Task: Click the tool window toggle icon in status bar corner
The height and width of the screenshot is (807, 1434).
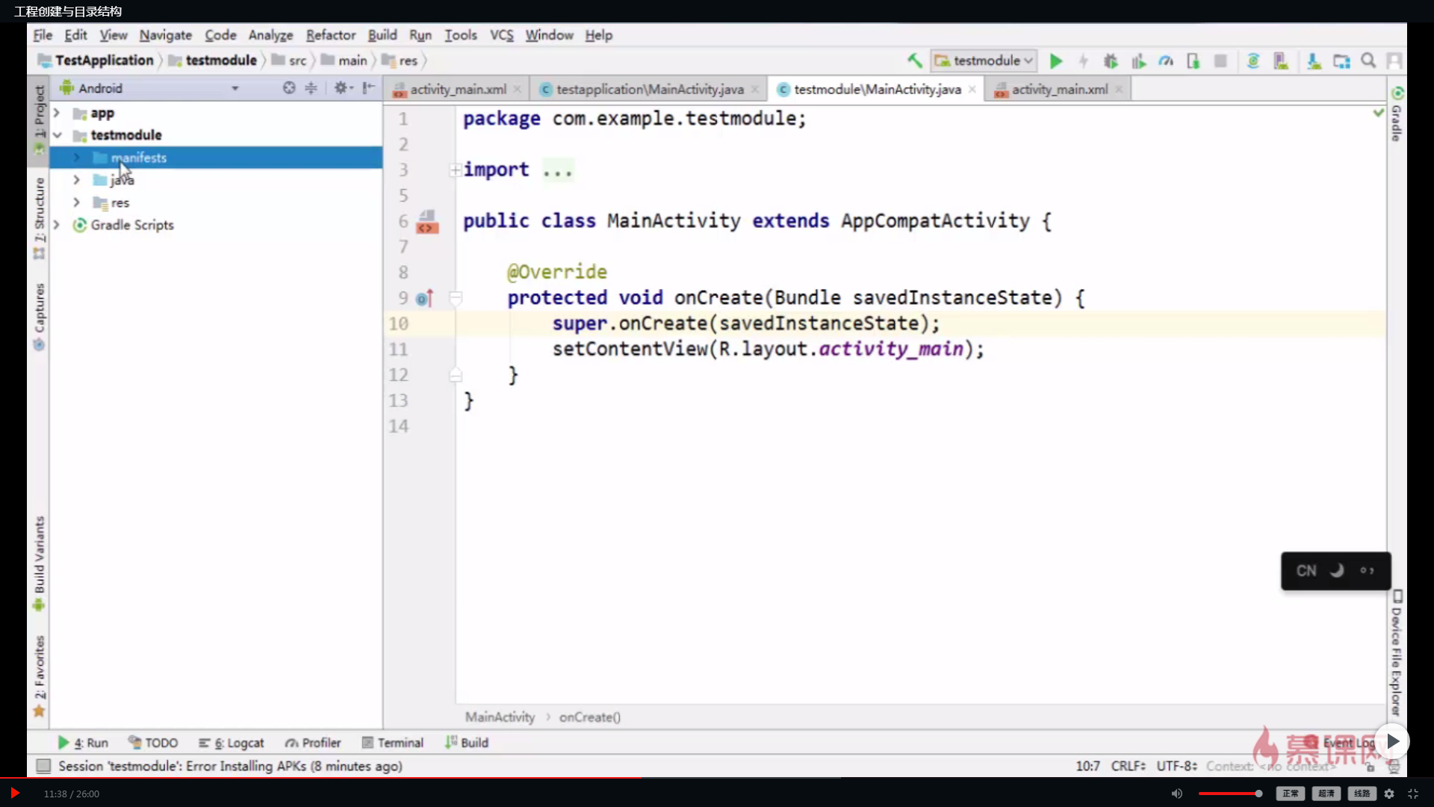Action: 43,766
